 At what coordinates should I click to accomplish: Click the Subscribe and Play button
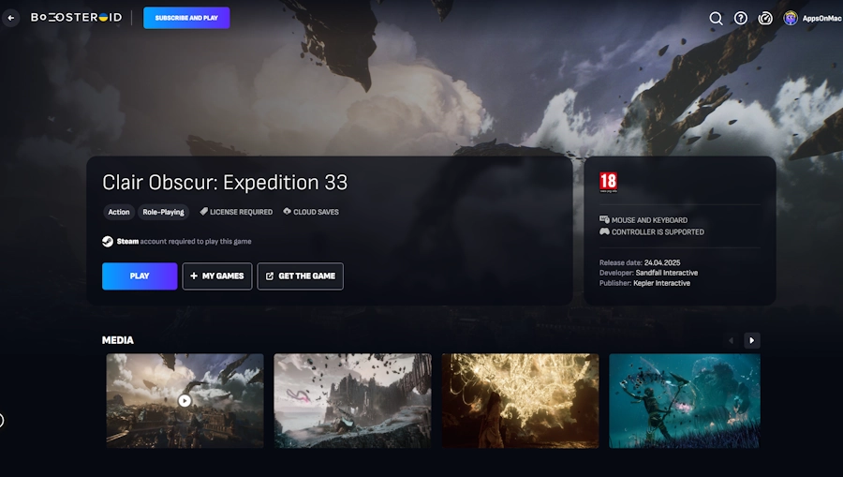click(186, 18)
